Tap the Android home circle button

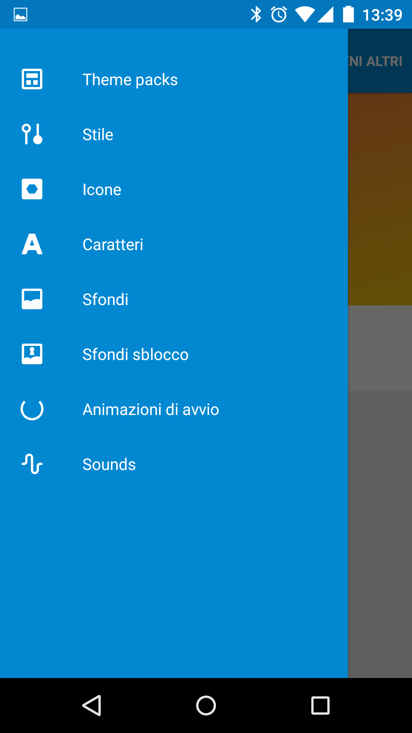tap(206, 706)
